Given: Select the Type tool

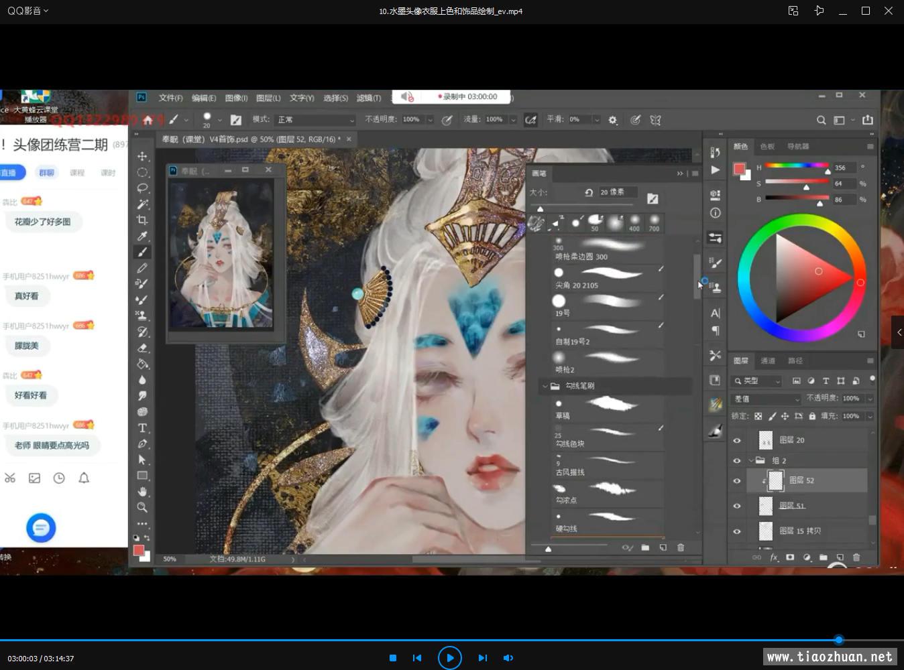Looking at the screenshot, I should pos(142,428).
